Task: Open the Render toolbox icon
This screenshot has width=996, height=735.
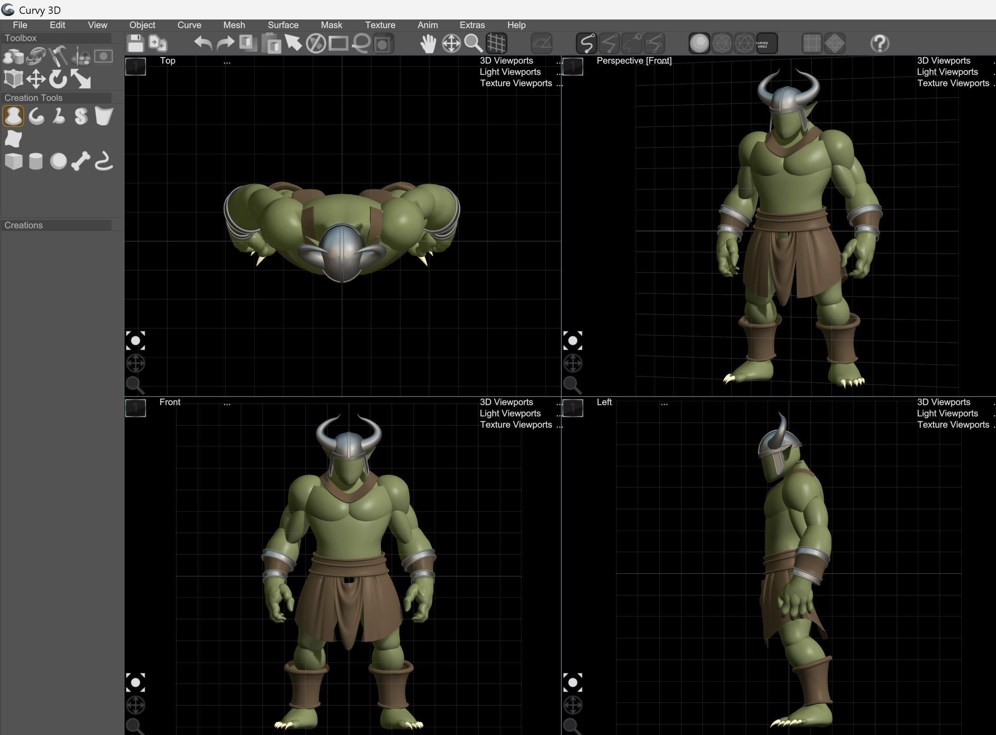Action: click(x=103, y=56)
